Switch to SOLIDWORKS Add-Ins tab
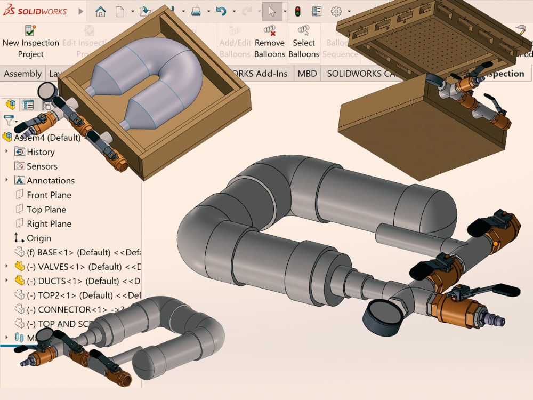The height and width of the screenshot is (400, 533). point(260,74)
